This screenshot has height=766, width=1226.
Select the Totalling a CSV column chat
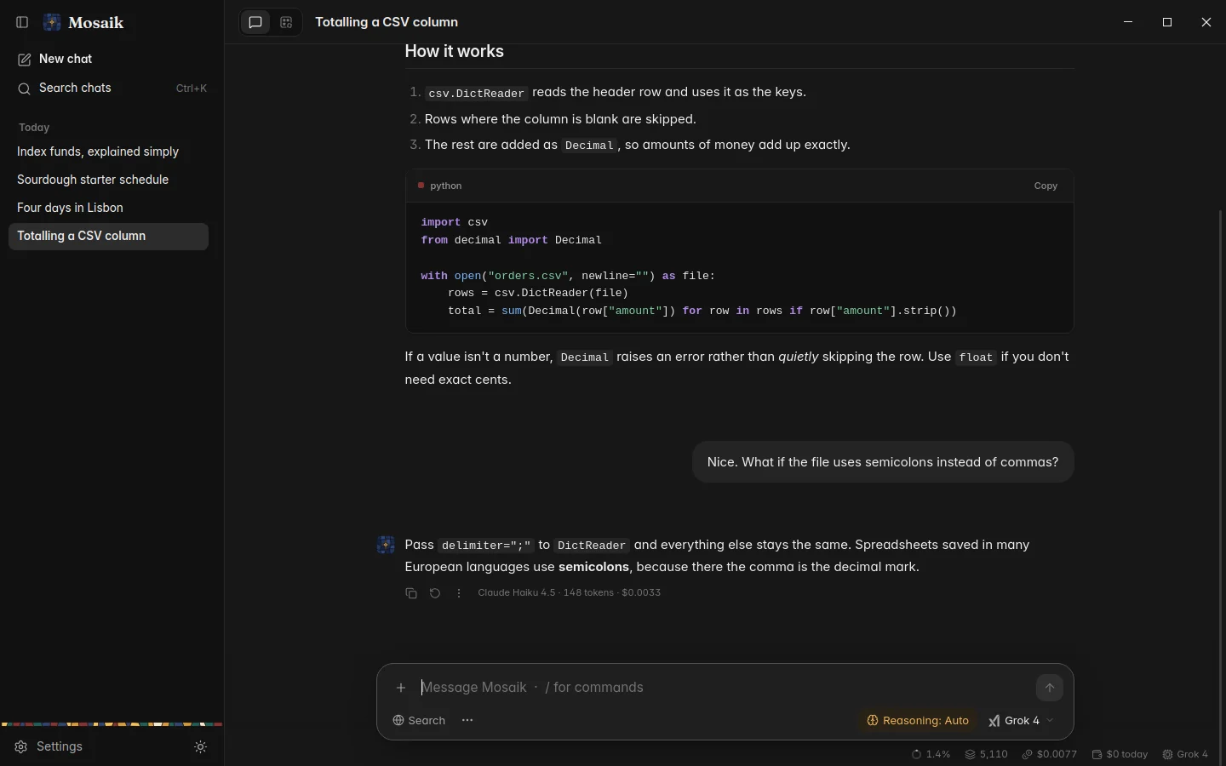[x=108, y=236]
